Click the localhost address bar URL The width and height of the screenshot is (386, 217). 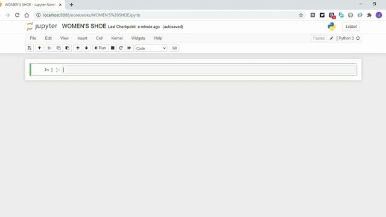tap(92, 15)
